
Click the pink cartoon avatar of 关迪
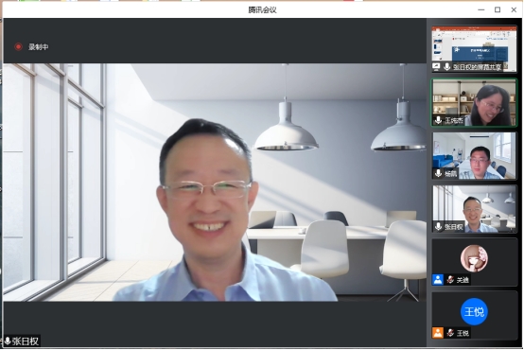474,258
